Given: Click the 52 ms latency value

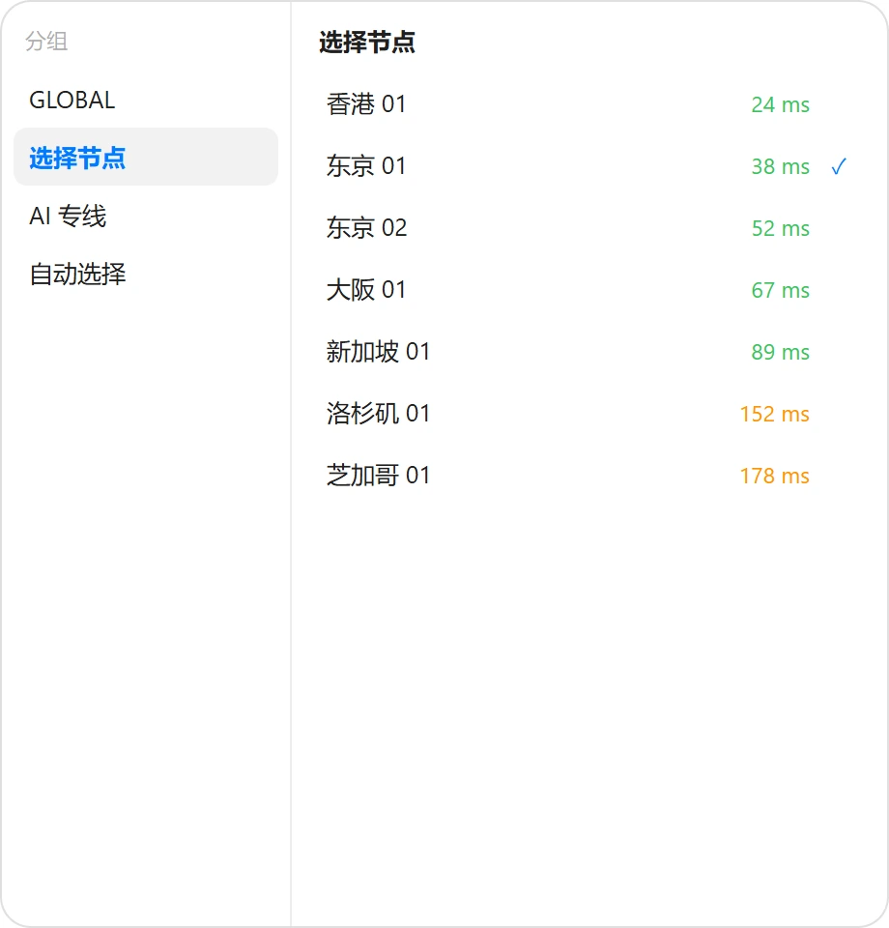Looking at the screenshot, I should point(780,228).
